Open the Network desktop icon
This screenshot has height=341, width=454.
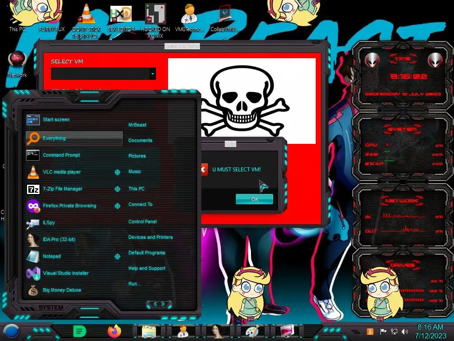17,64
